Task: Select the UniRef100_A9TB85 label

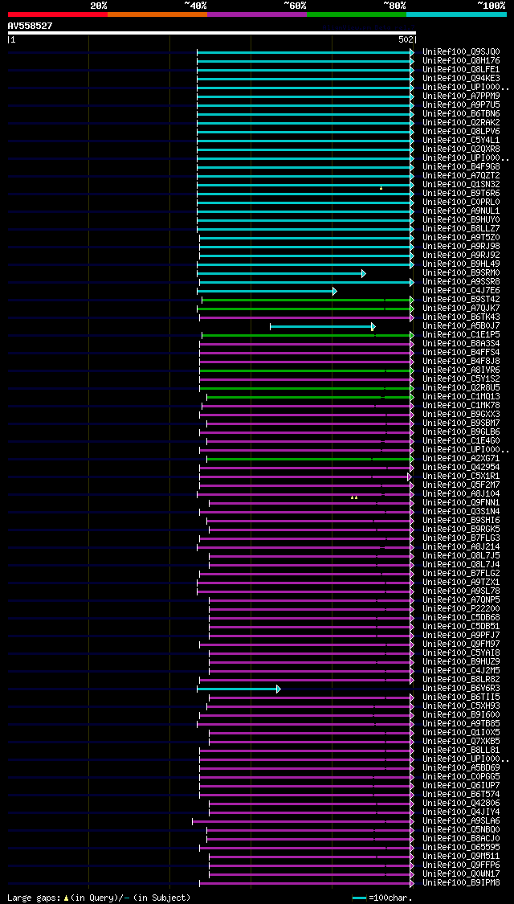Action: pyautogui.click(x=461, y=725)
